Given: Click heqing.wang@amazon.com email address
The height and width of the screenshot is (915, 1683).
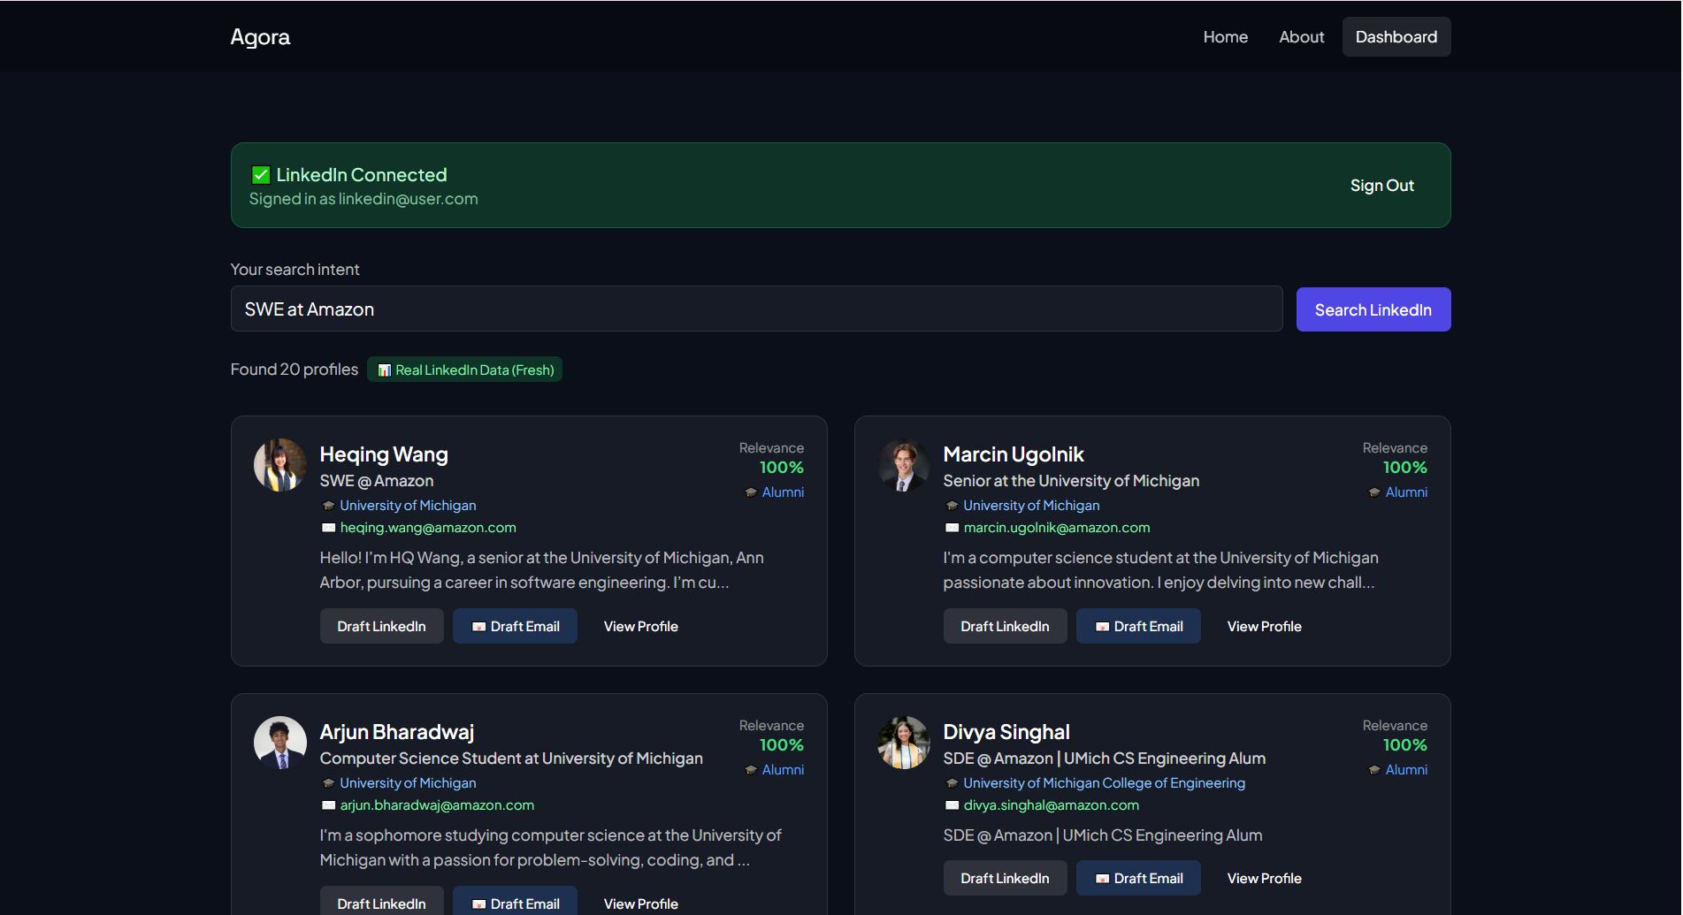Looking at the screenshot, I should 428,528.
